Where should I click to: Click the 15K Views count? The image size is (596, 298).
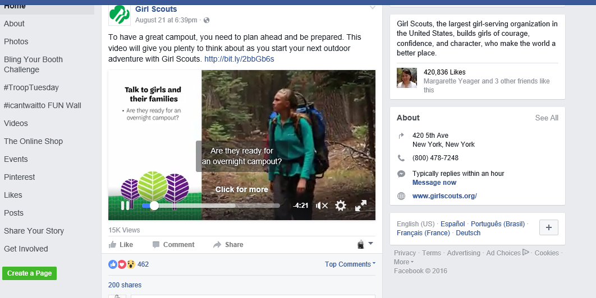click(x=124, y=230)
